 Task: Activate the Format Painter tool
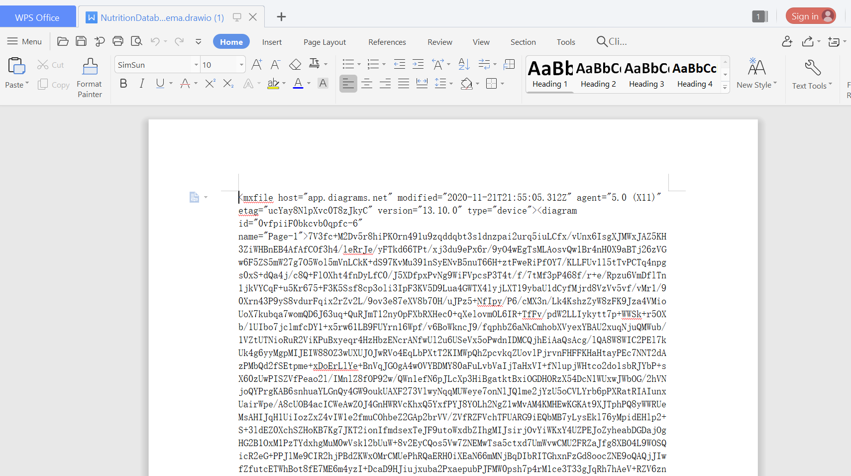pos(90,78)
